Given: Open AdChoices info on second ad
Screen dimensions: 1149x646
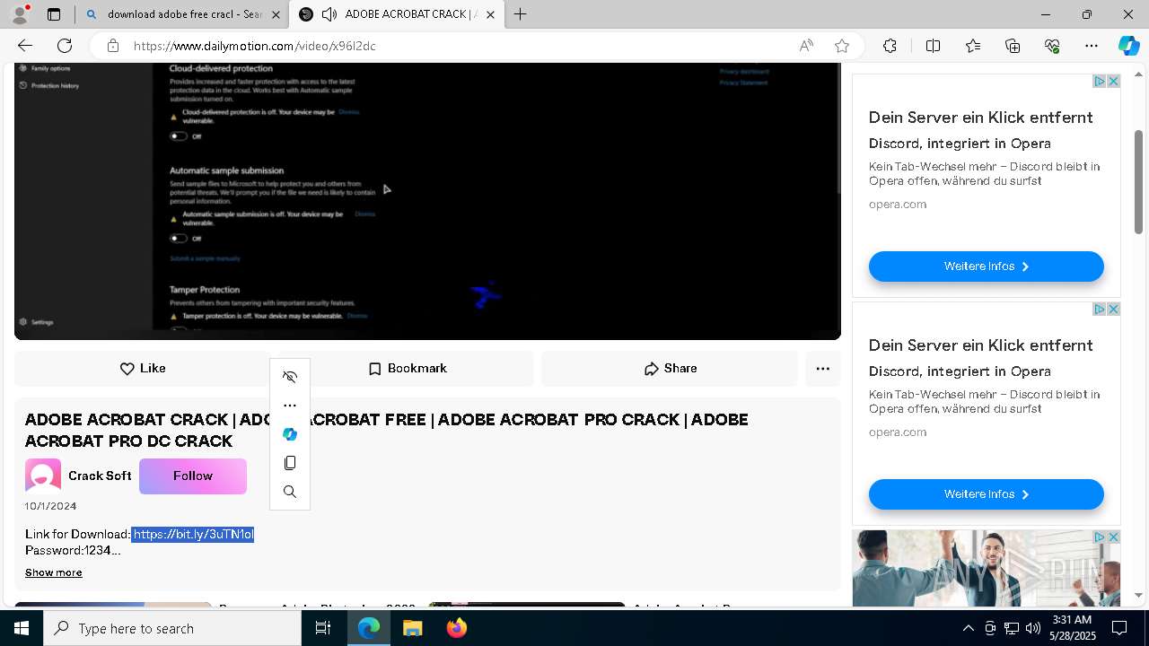Looking at the screenshot, I should [x=1099, y=309].
